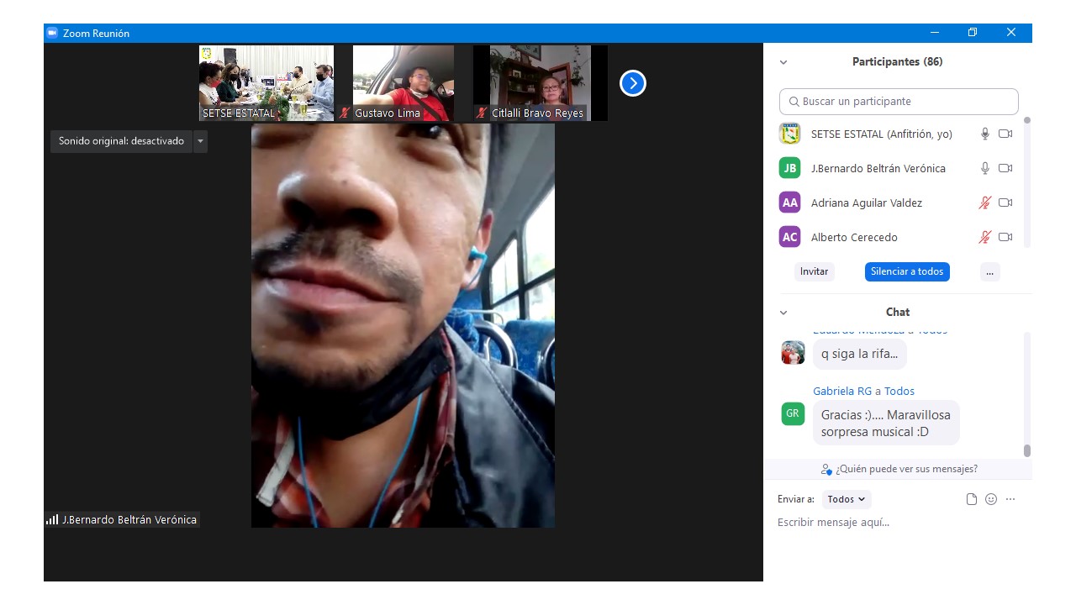
Task: Click Participantes (86) panel title
Action: [x=897, y=62]
